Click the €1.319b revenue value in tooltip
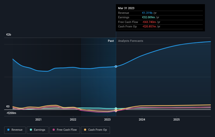Viewport: 215px width, 137px height. (x=147, y=13)
